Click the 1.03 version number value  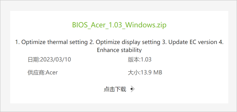146,60
